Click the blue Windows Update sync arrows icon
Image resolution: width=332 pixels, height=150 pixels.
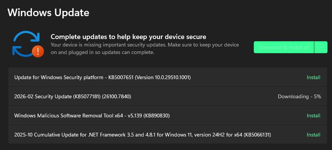[x=26, y=44]
